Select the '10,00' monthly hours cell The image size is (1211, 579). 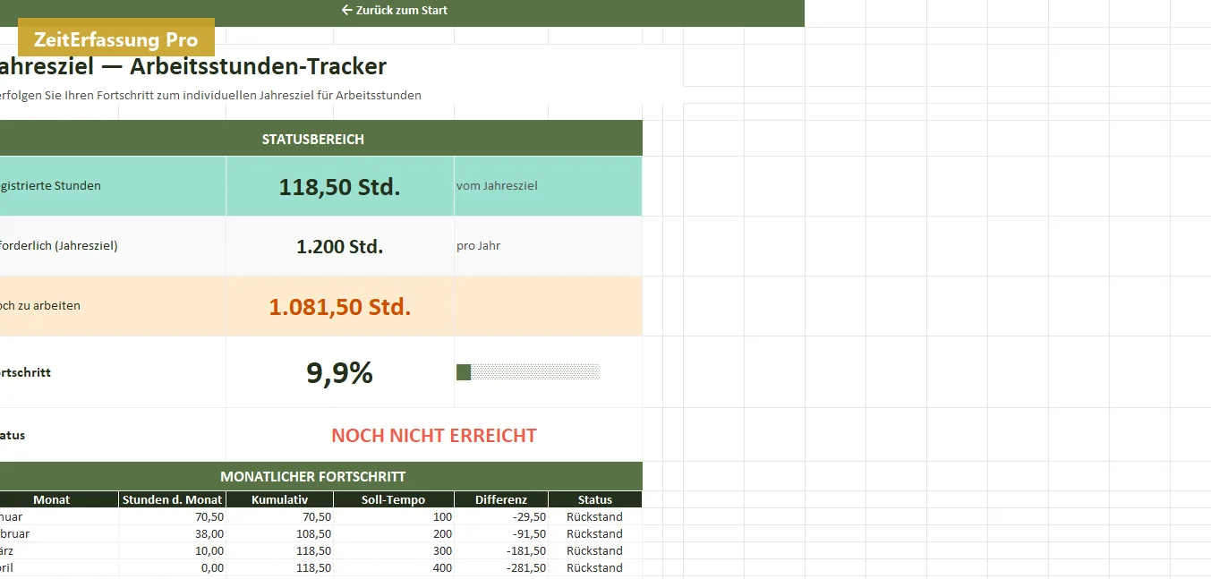click(x=173, y=550)
